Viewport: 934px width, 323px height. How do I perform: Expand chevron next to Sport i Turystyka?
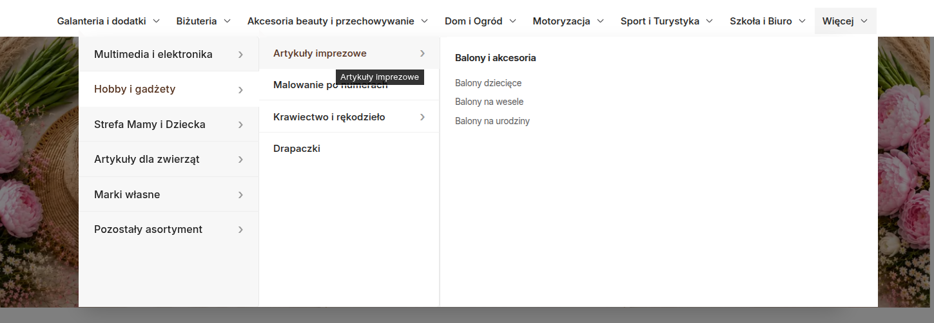709,21
